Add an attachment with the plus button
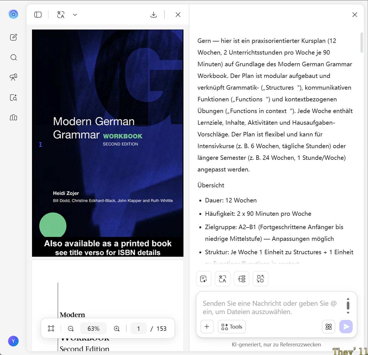Image resolution: width=368 pixels, height=355 pixels. click(207, 327)
